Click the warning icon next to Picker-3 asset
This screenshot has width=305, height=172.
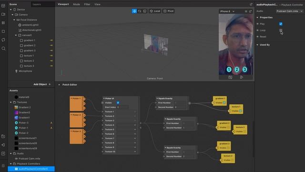[x=51, y=123]
